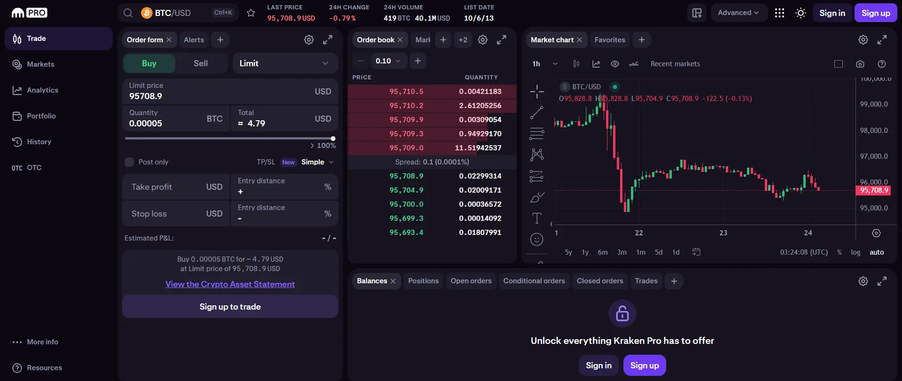Select the Buy side toggle
Viewport: 902px width, 381px height.
pyautogui.click(x=149, y=63)
